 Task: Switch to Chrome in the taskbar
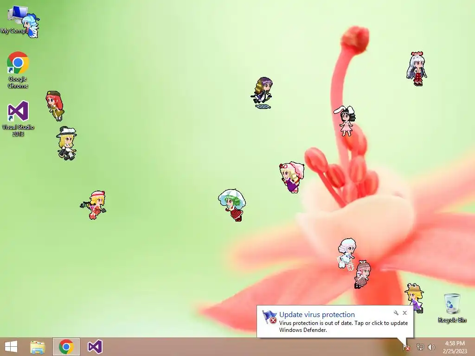coord(66,347)
